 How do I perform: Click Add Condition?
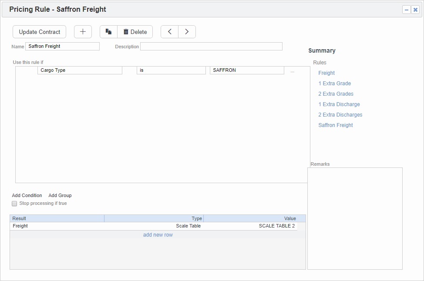pos(27,195)
